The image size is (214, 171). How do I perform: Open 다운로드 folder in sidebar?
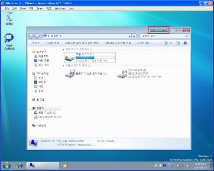[x=41, y=56]
